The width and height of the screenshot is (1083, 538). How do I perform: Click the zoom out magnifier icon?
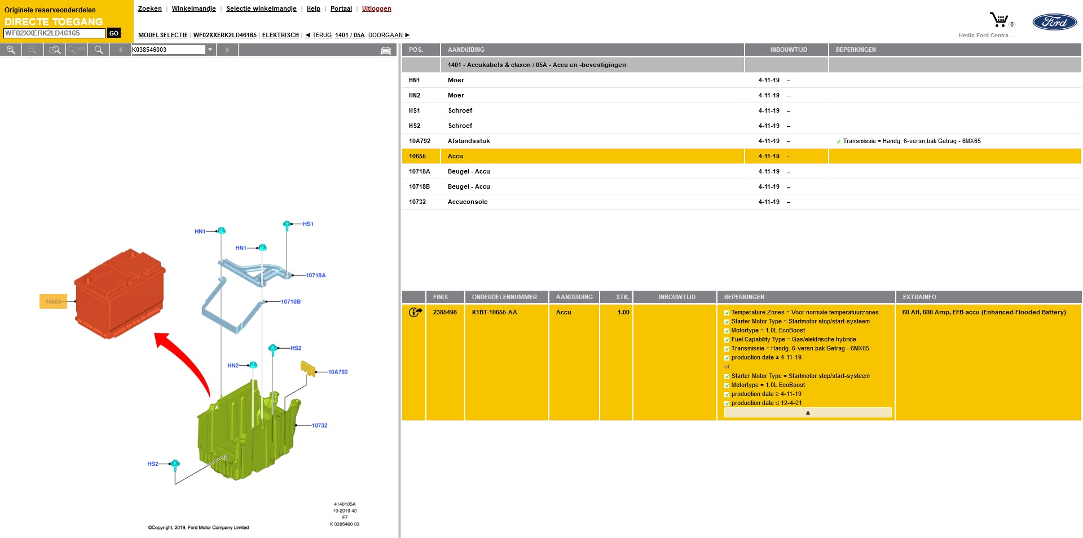click(32, 50)
